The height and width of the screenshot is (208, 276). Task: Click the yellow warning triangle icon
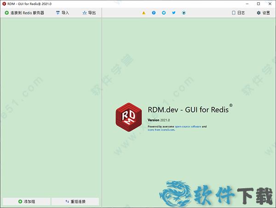(144, 13)
